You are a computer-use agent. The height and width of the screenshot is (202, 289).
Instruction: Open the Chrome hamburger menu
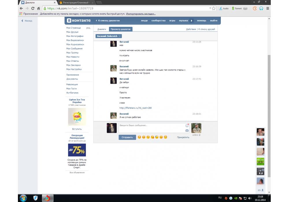click(268, 8)
